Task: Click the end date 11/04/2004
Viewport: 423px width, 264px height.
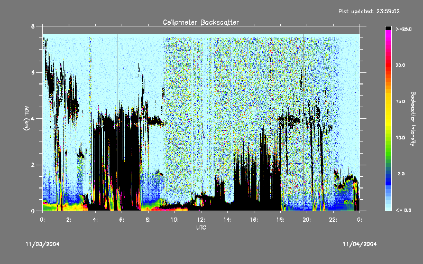Action: click(x=360, y=244)
